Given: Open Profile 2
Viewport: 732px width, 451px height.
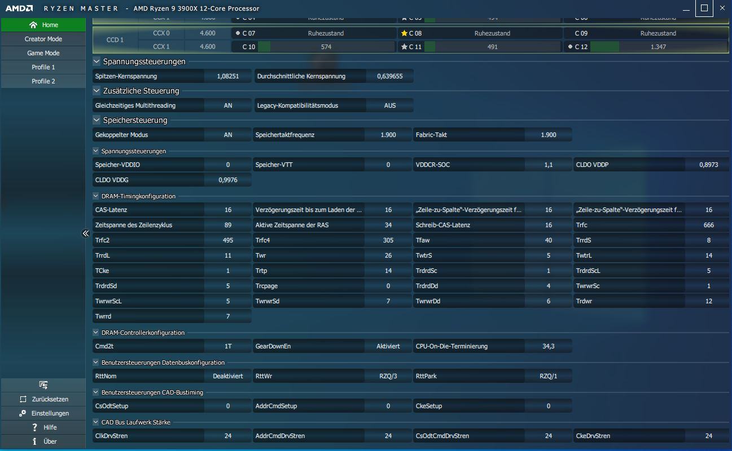Looking at the screenshot, I should coord(43,81).
